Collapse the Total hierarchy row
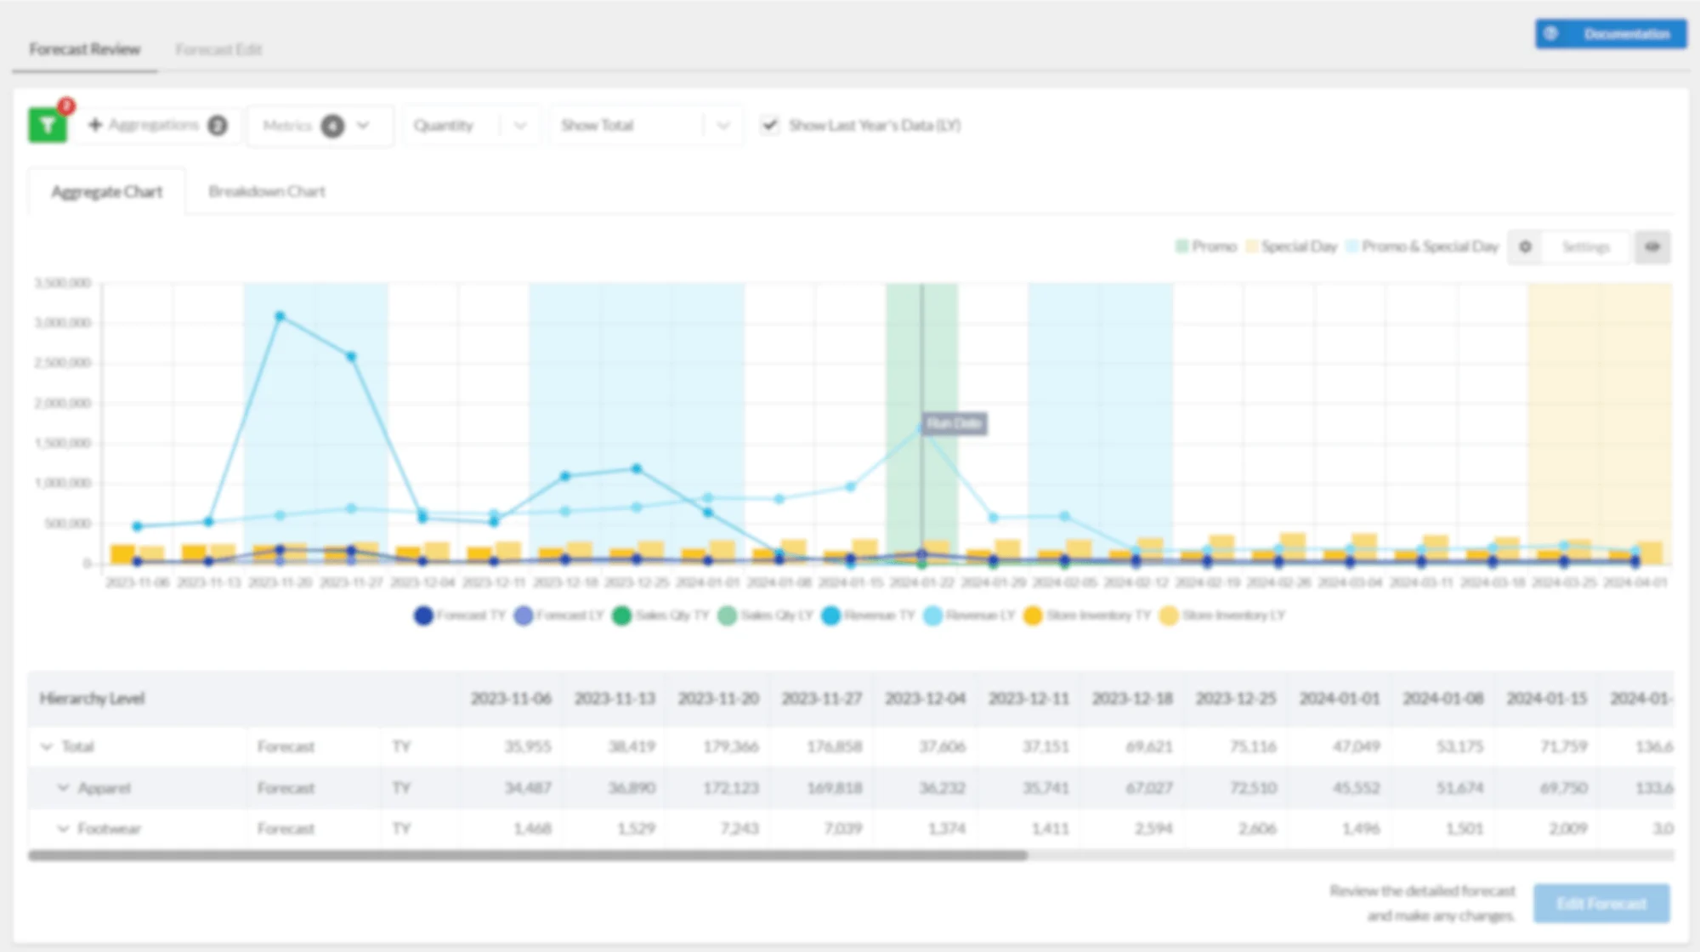Image resolution: width=1700 pixels, height=952 pixels. (x=46, y=746)
